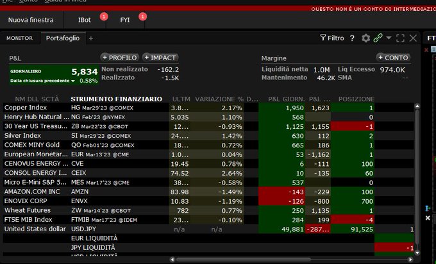The image size is (436, 264).
Task: Select the COMEX MINY Gold row
Action: (x=208, y=145)
